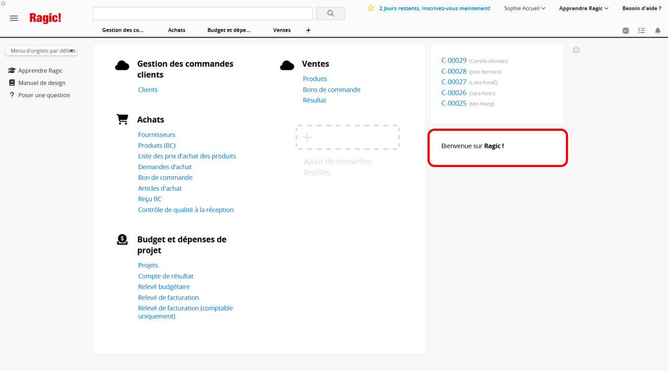Viewport: 668px width, 371px height.
Task: Switch to the Budget et dépe... tab
Action: click(x=229, y=30)
